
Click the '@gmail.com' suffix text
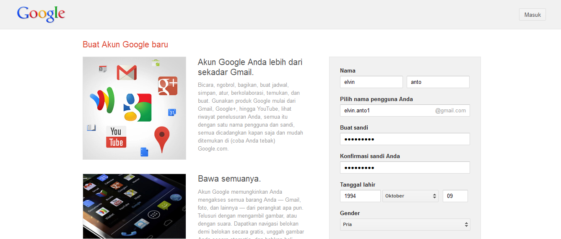click(x=450, y=111)
